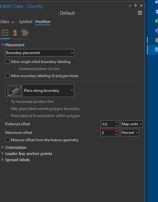Expand the Spread labels section
Screen dimensions: 158x202
click(2, 160)
